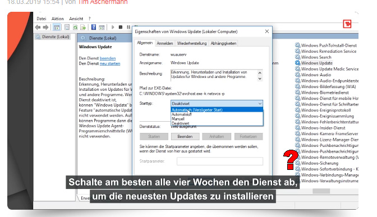Click the Starten button
Image resolution: width=377 pixels, height=217 pixels.
[154, 136]
